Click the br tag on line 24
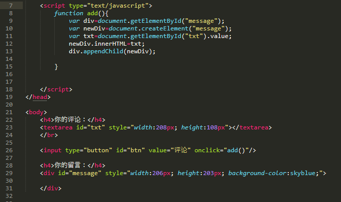 click(49, 135)
